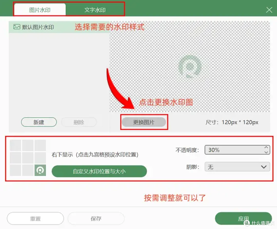Set watermark position to bottom-center grid cell

[x=28, y=170]
